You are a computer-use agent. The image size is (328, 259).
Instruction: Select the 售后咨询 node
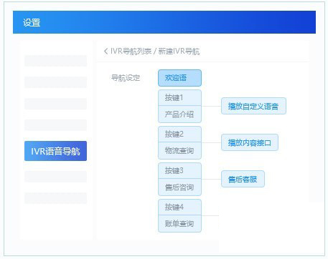click(x=179, y=187)
